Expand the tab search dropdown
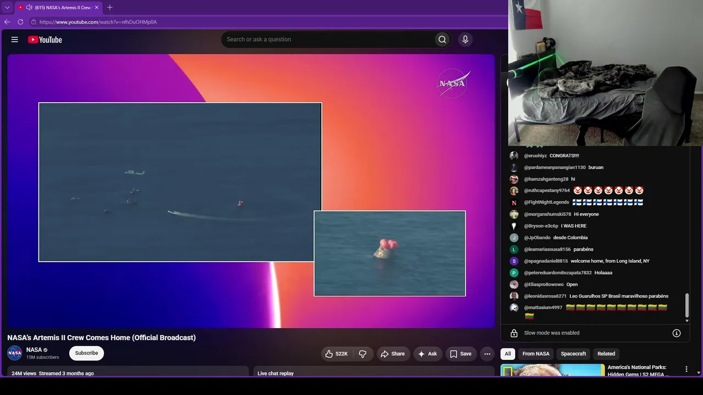The height and width of the screenshot is (395, 703). point(7,8)
